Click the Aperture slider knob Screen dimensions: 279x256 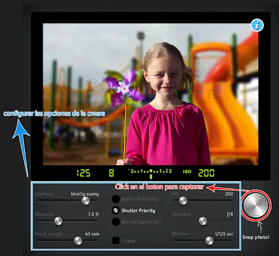point(202,221)
